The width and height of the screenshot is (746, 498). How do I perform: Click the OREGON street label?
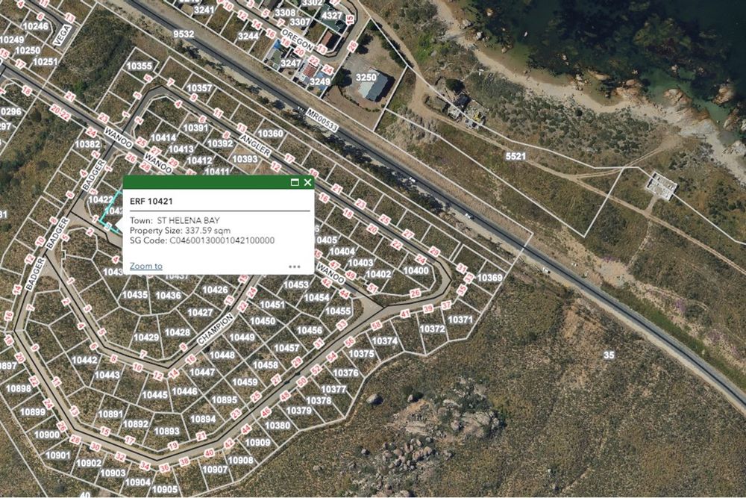(298, 40)
